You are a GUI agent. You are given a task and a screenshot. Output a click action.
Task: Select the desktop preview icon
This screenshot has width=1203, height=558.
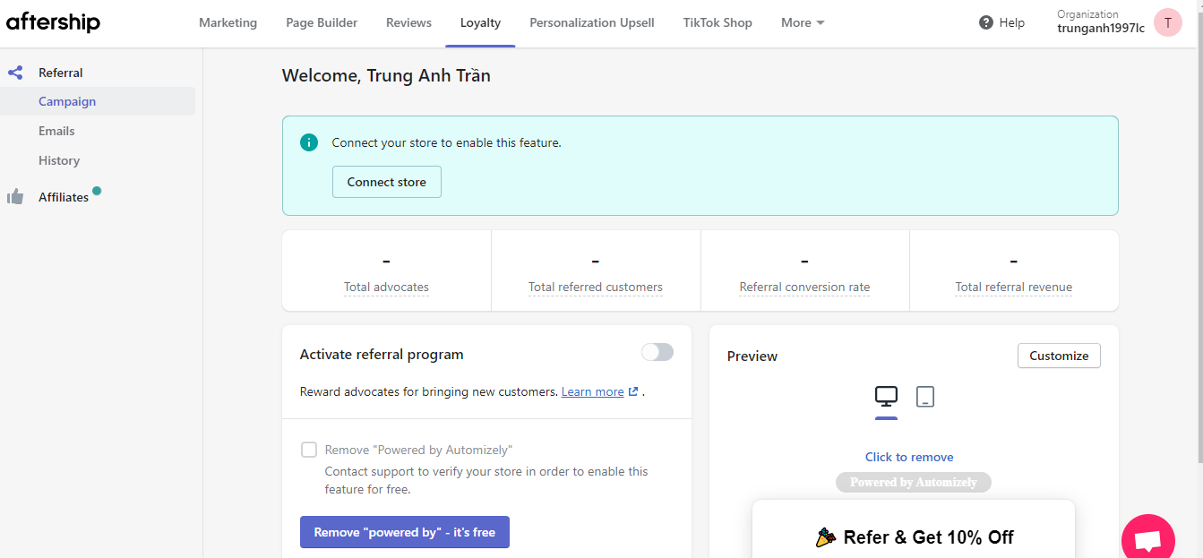tap(886, 396)
